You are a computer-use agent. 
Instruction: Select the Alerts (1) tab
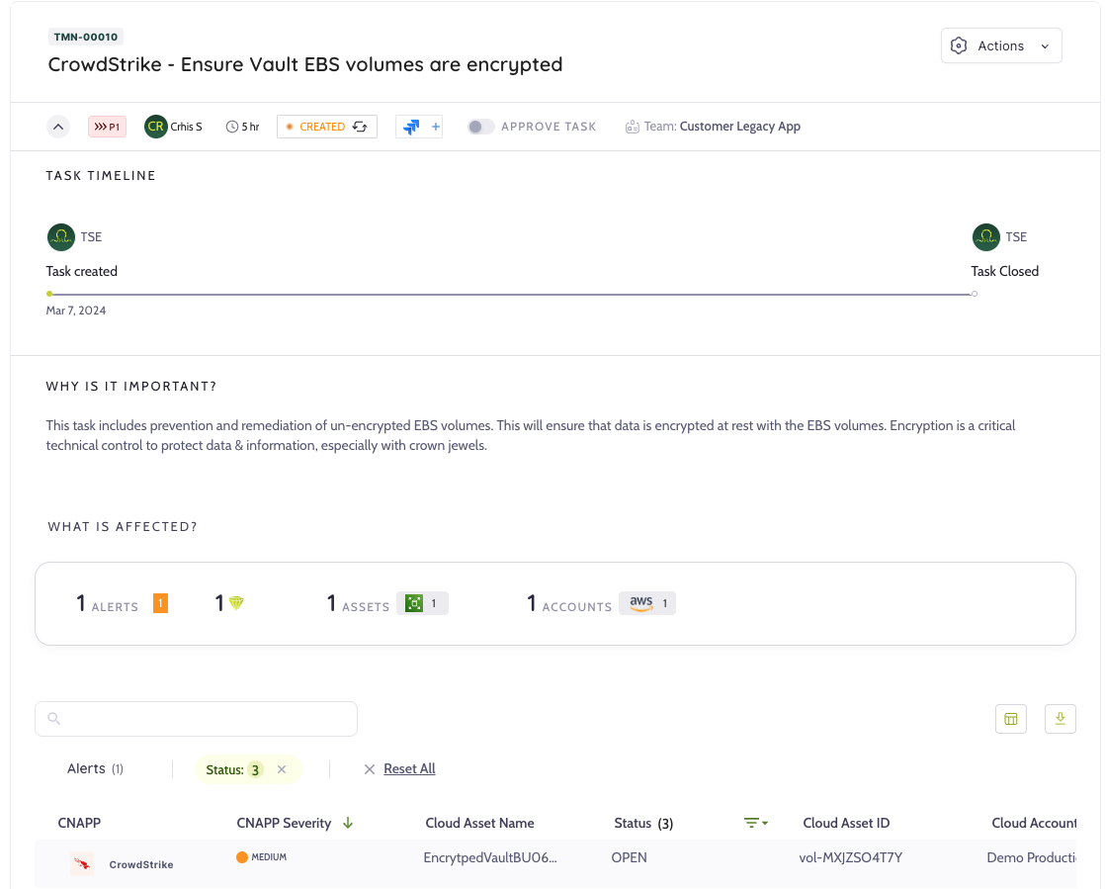coord(95,769)
